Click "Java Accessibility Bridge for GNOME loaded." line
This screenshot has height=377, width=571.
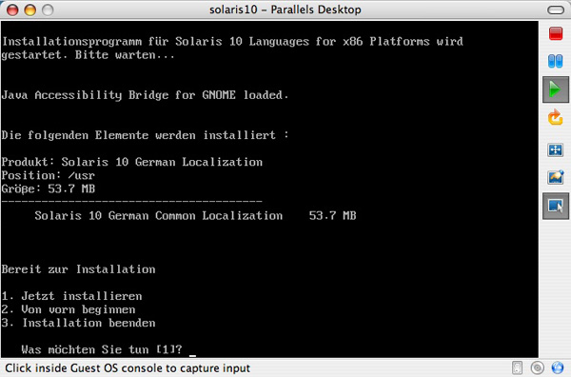[145, 95]
